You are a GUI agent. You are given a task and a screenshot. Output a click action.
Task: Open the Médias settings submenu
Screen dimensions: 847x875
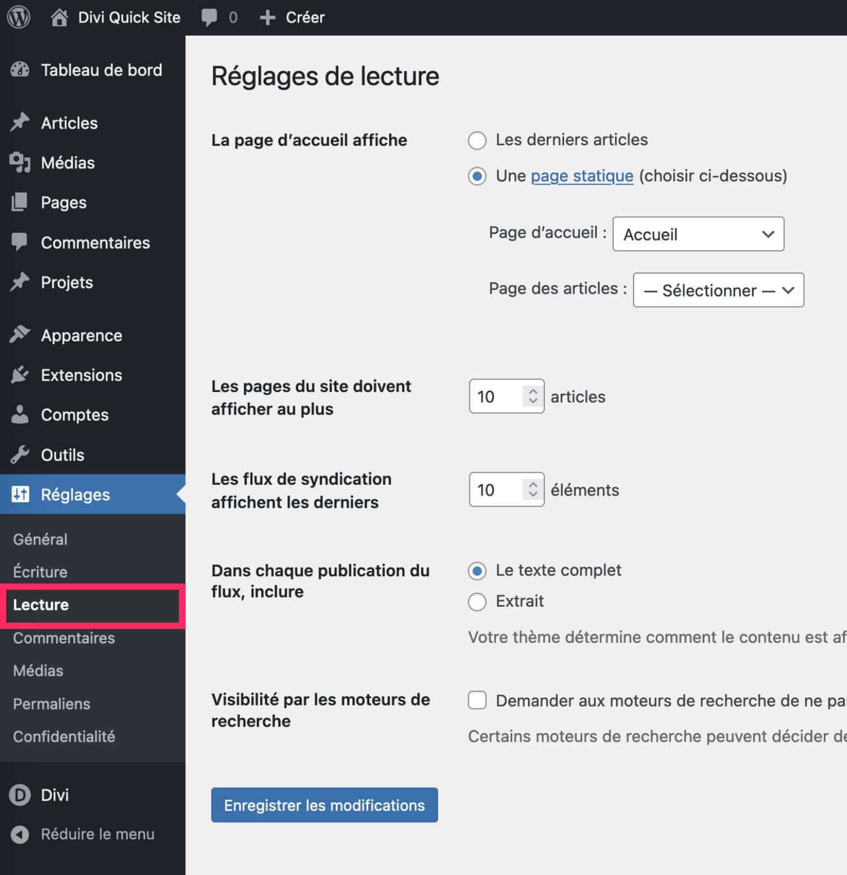tap(38, 671)
